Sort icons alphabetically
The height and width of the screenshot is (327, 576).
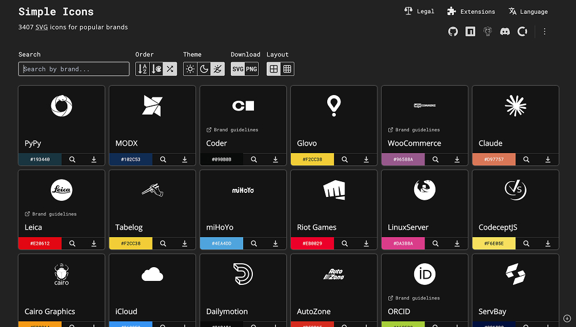[142, 69]
